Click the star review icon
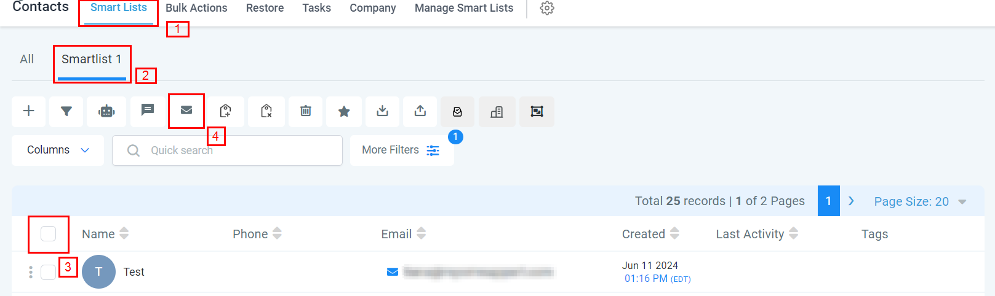 344,111
